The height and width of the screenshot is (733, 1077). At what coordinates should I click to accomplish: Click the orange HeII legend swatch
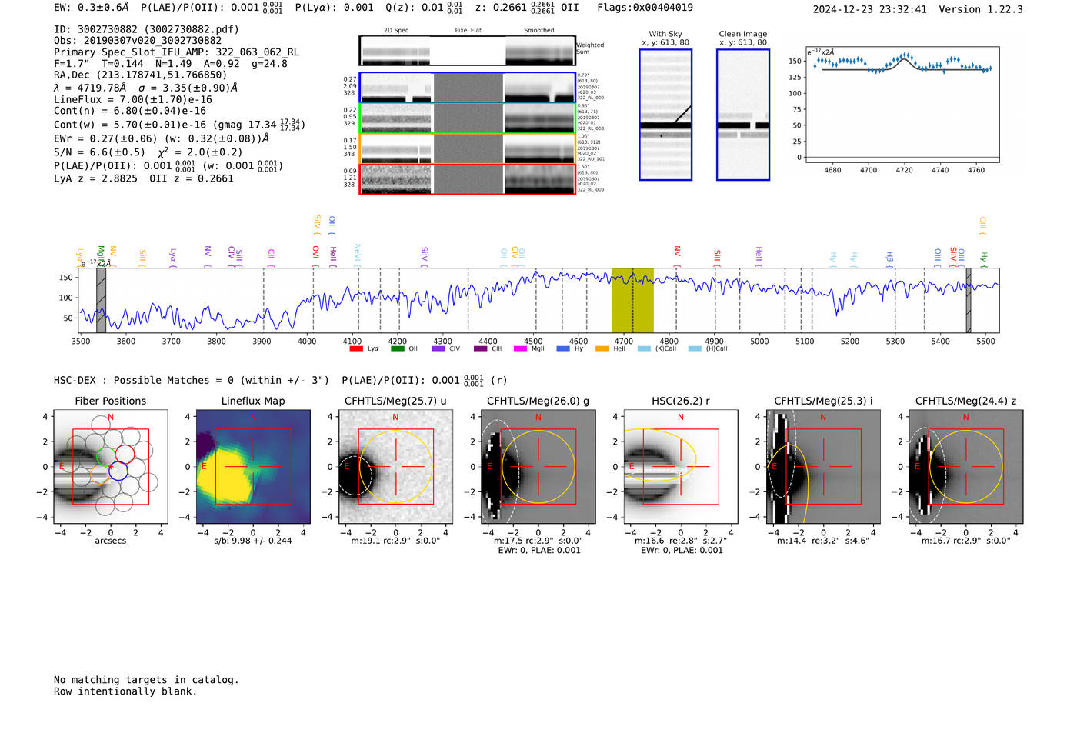pos(602,348)
